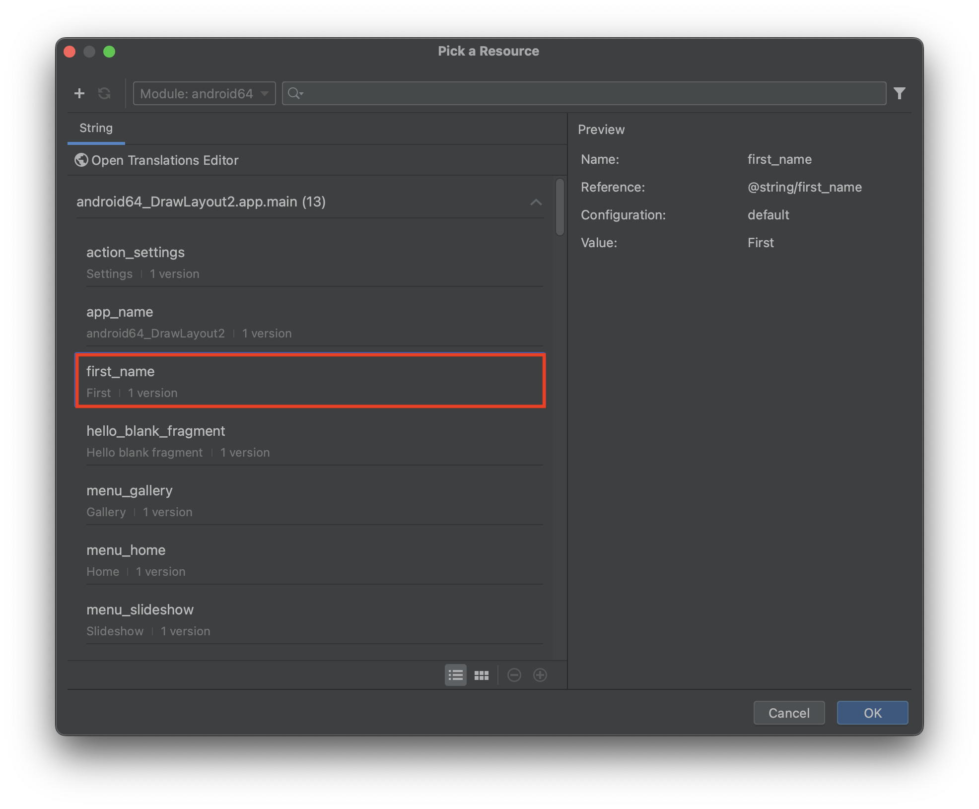This screenshot has height=809, width=979.
Task: Click the zoom in plus icon
Action: (540, 675)
